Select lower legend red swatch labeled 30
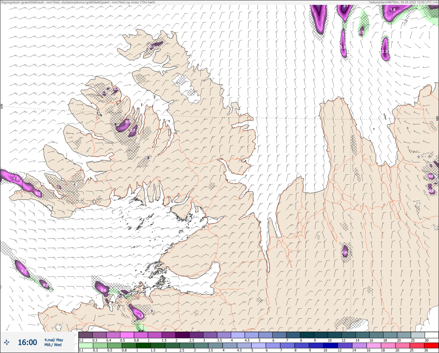This screenshot has width=439, height=353. click(431, 345)
